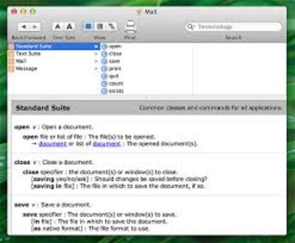Select the quit command text

coord(114,76)
